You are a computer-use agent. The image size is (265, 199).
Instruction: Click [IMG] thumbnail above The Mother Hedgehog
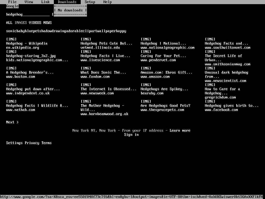86,102
